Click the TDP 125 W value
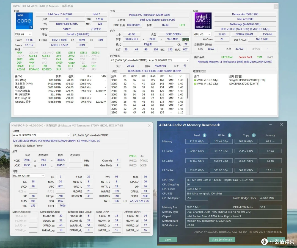Screen dimensions: 297x248 point(100,19)
